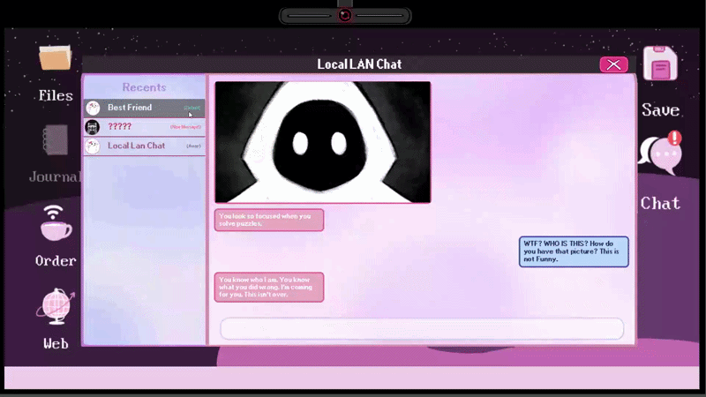Click the chat message input field
This screenshot has width=706, height=397.
click(x=422, y=328)
